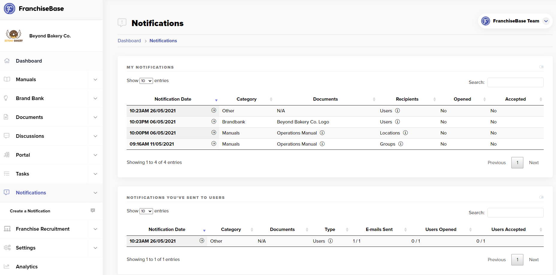Image resolution: width=556 pixels, height=275 pixels.
Task: Open the Show entries dropdown in My Notifications
Action: (x=146, y=81)
